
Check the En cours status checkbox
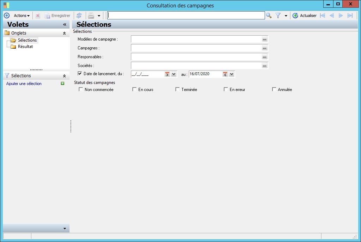[x=134, y=89]
